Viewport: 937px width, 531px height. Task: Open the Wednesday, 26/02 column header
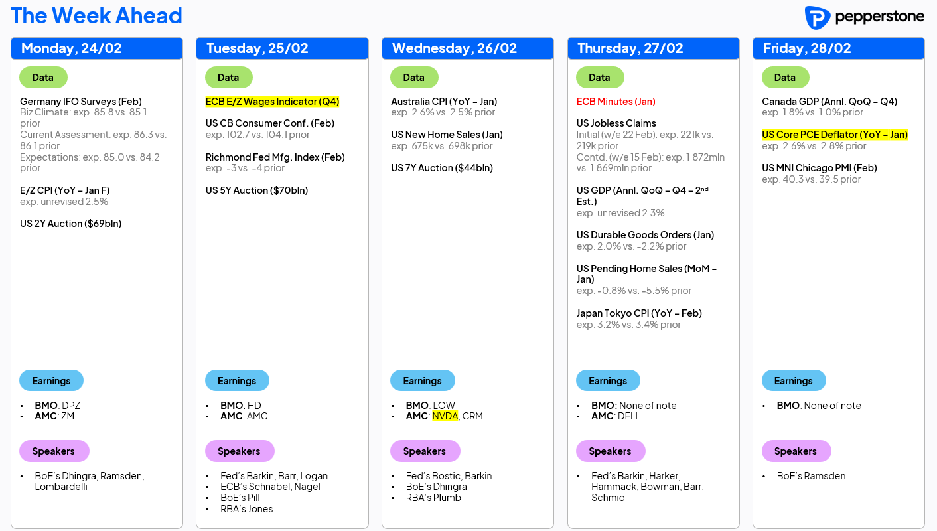tap(468, 48)
